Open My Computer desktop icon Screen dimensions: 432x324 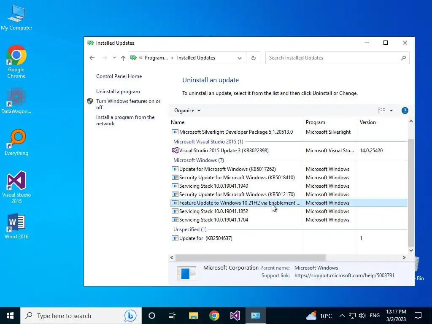click(16, 17)
